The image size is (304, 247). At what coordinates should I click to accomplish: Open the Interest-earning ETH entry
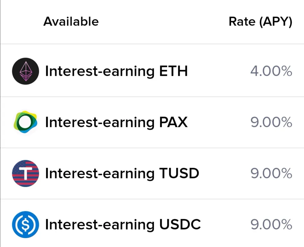[152, 71]
